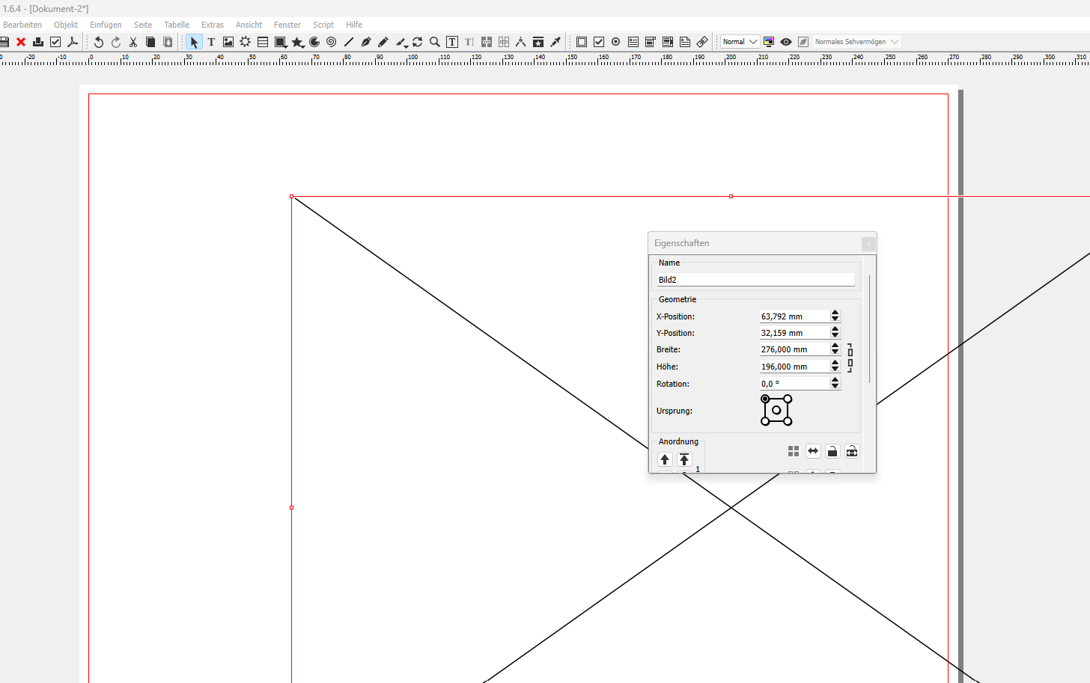Image resolution: width=1090 pixels, height=683 pixels.
Task: Toggle the width-height aspect ratio lock
Action: (850, 358)
